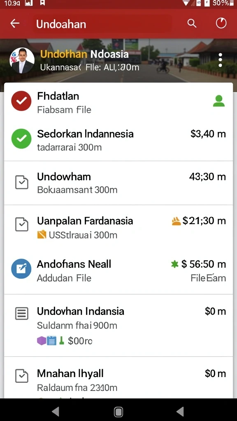
Task: Open the Mnahan Ihyall entry
Action: (x=118, y=378)
